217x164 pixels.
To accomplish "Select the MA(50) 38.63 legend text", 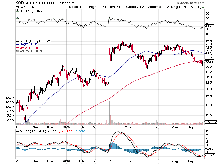I will [29, 44].
